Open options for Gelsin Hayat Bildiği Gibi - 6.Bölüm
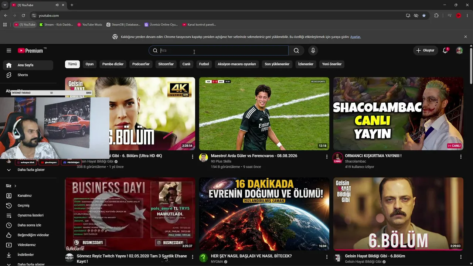 [461, 257]
